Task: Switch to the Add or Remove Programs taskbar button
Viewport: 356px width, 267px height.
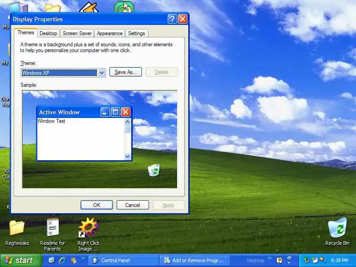Action: [x=195, y=260]
